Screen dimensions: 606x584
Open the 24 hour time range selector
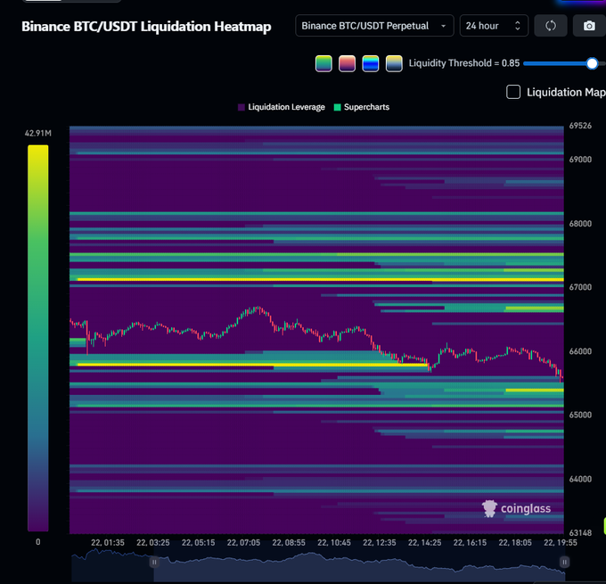click(494, 26)
